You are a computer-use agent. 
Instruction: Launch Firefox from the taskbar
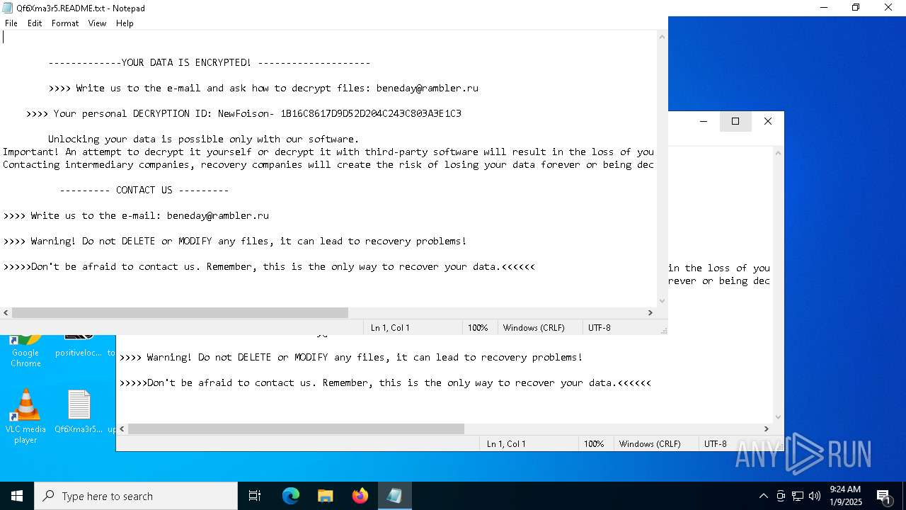(360, 496)
